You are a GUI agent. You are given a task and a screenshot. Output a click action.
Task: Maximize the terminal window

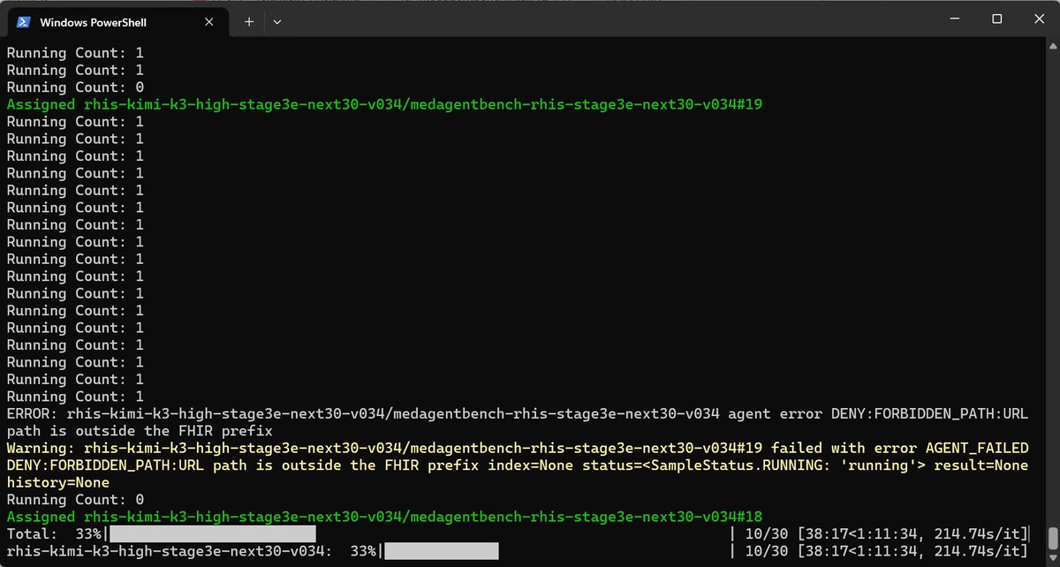[996, 19]
